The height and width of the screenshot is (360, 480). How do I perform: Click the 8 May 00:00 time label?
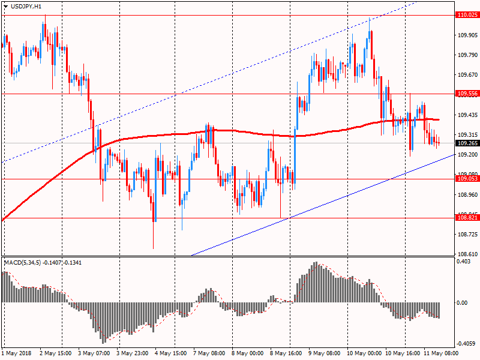(247, 353)
